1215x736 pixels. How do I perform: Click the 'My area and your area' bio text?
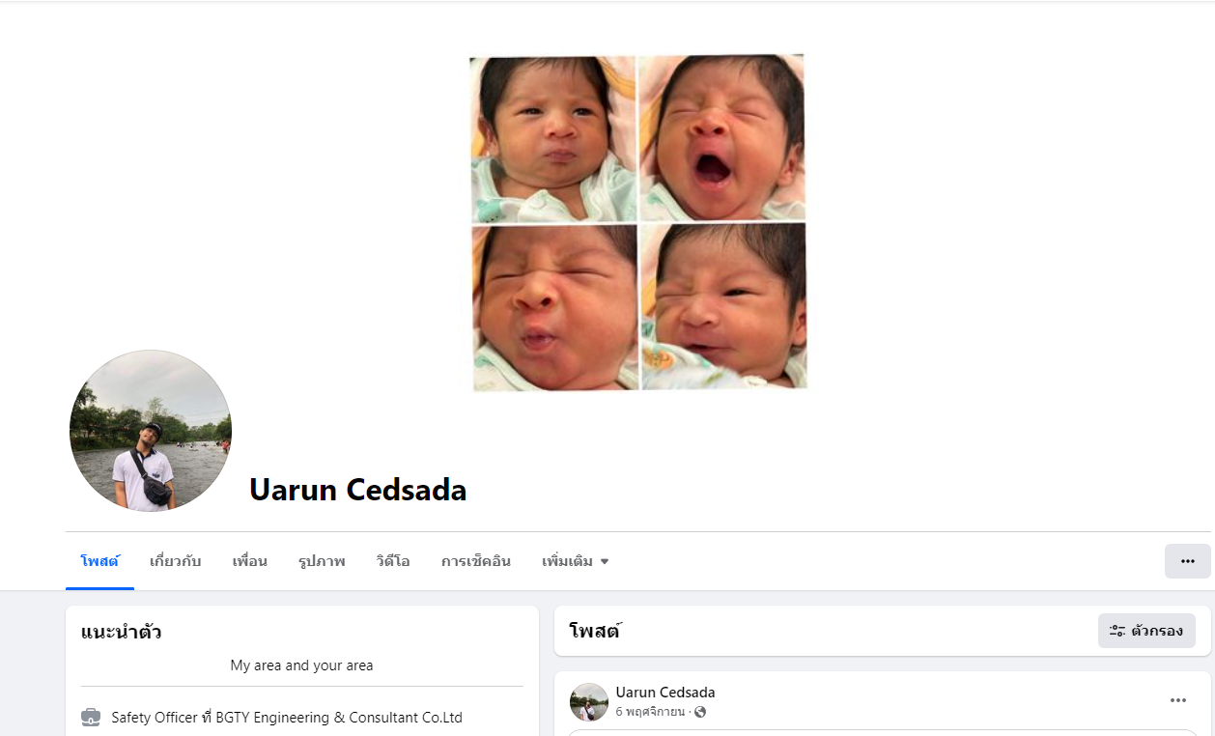(x=301, y=665)
